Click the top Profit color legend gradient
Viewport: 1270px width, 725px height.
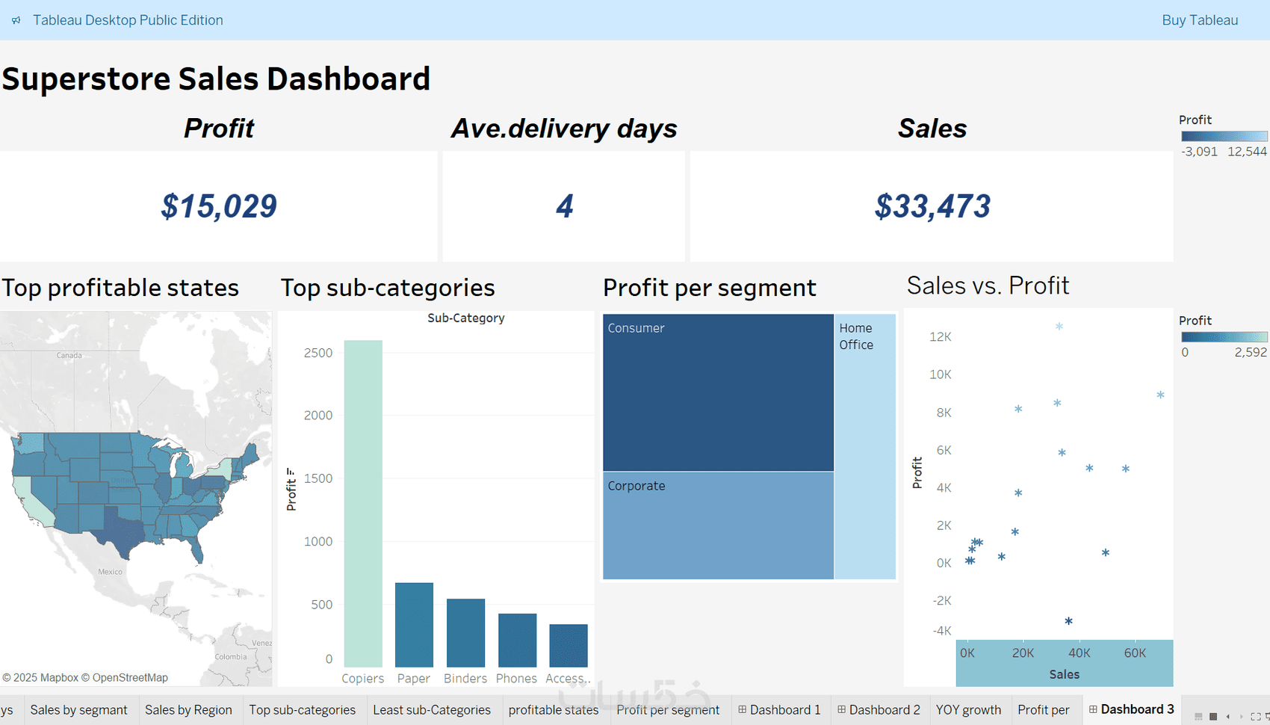1224,136
